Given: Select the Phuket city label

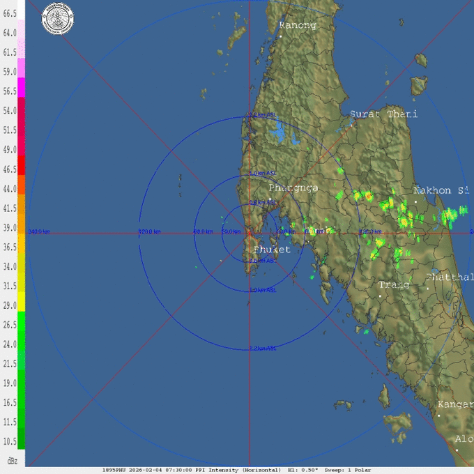Looking at the screenshot, I should click(x=273, y=250).
